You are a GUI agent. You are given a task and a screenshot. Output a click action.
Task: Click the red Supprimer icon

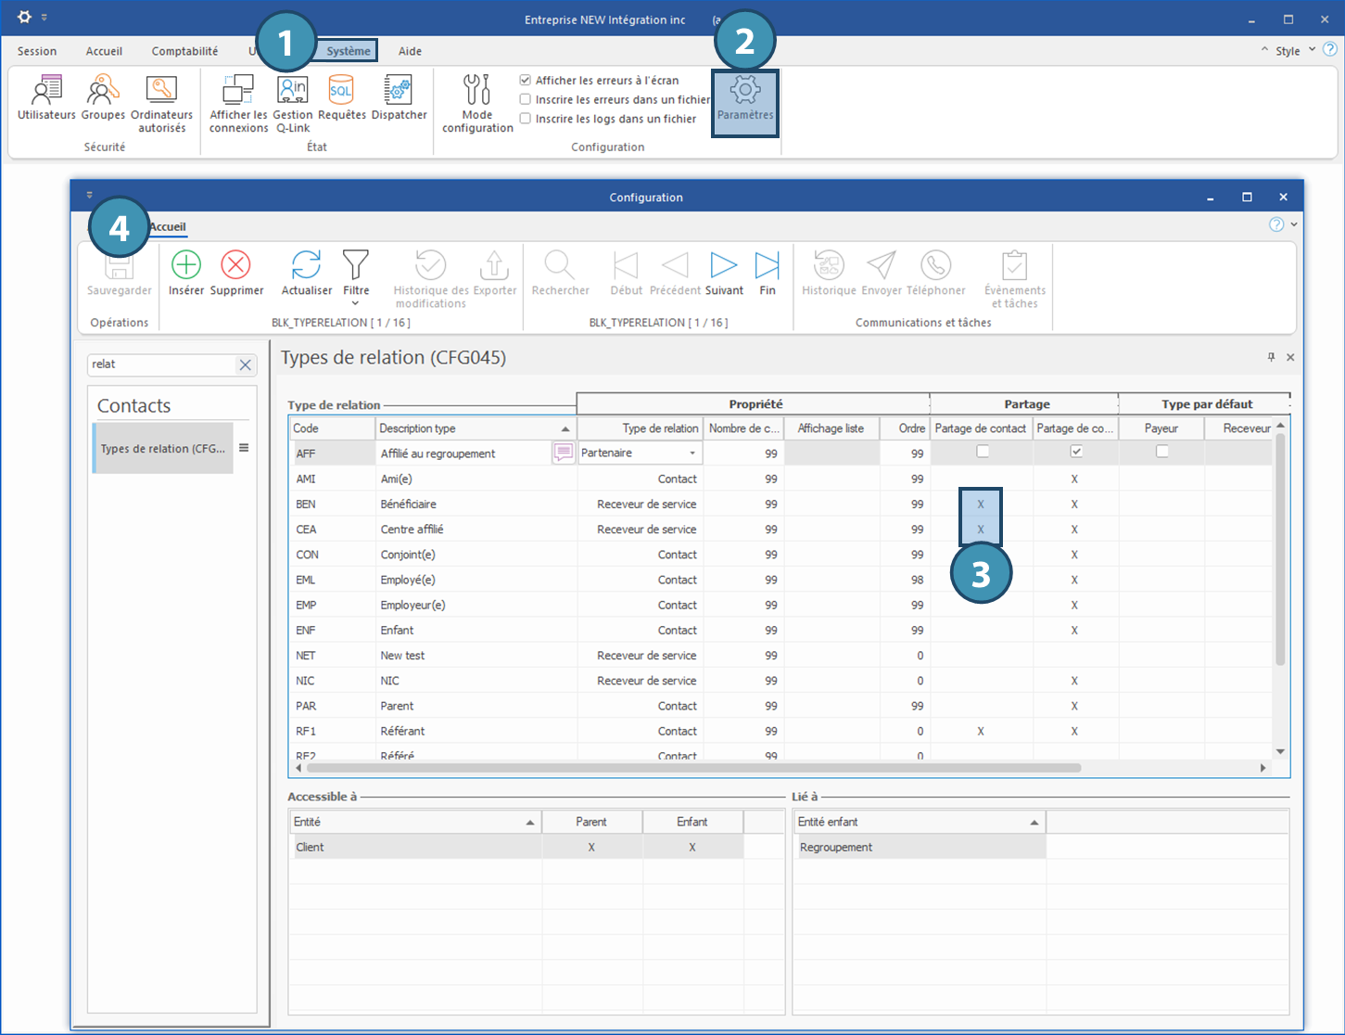click(x=236, y=266)
